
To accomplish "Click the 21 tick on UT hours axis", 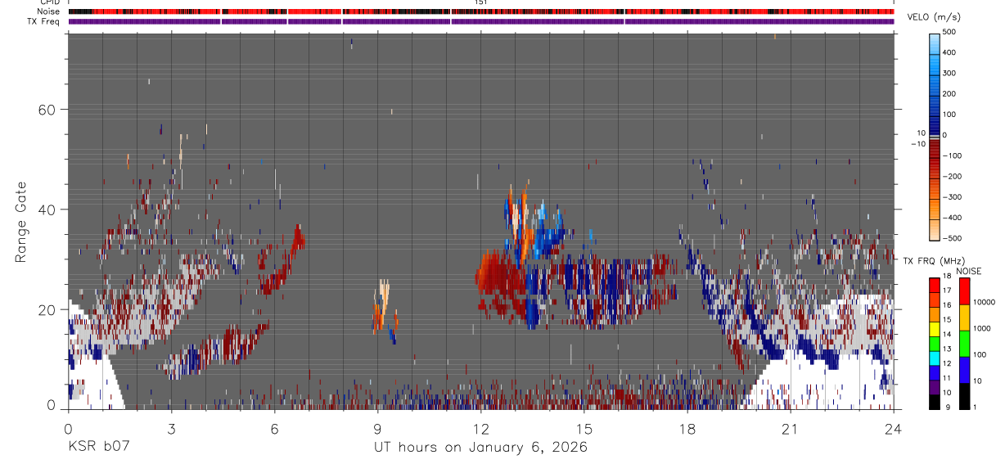I will [791, 428].
